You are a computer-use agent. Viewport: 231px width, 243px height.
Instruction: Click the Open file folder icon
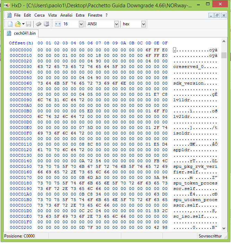(x=18, y=24)
